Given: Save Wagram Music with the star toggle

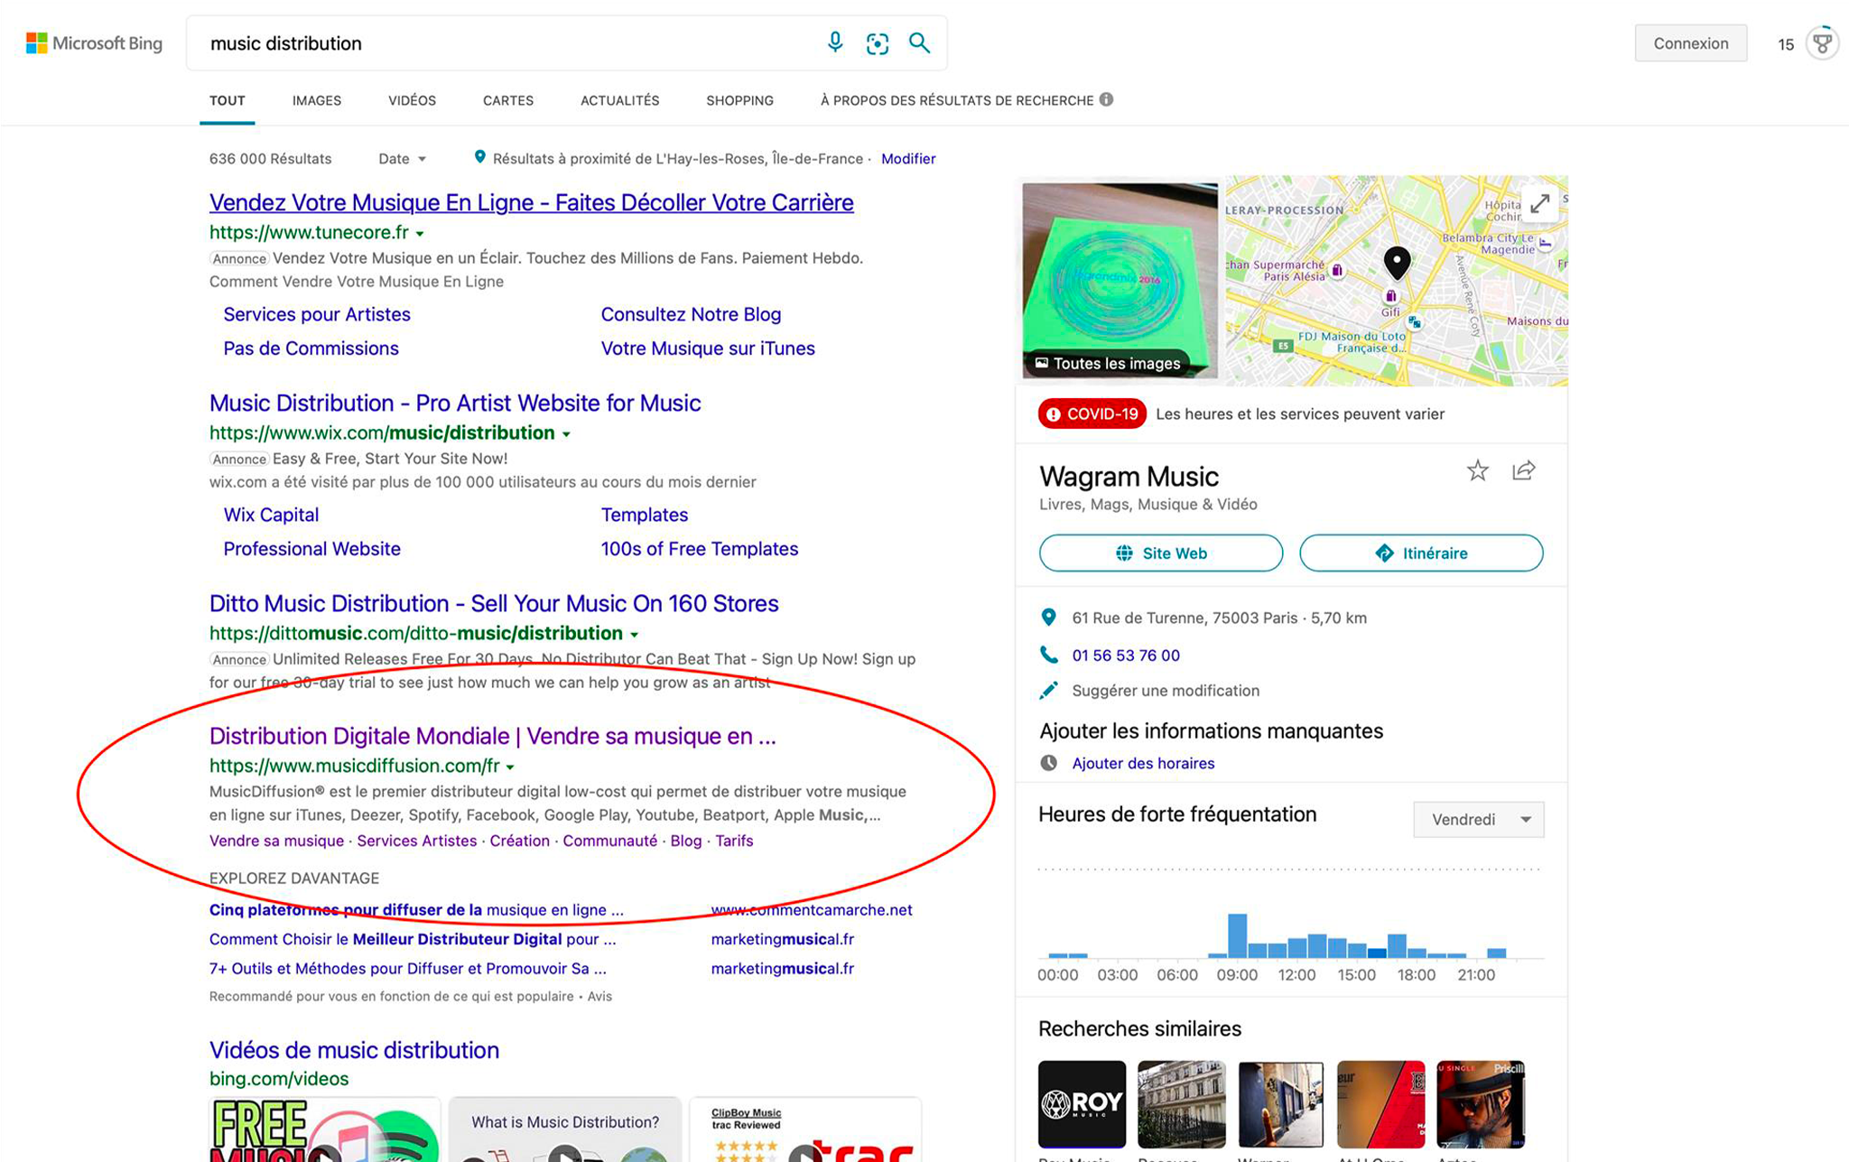Looking at the screenshot, I should click(1478, 470).
